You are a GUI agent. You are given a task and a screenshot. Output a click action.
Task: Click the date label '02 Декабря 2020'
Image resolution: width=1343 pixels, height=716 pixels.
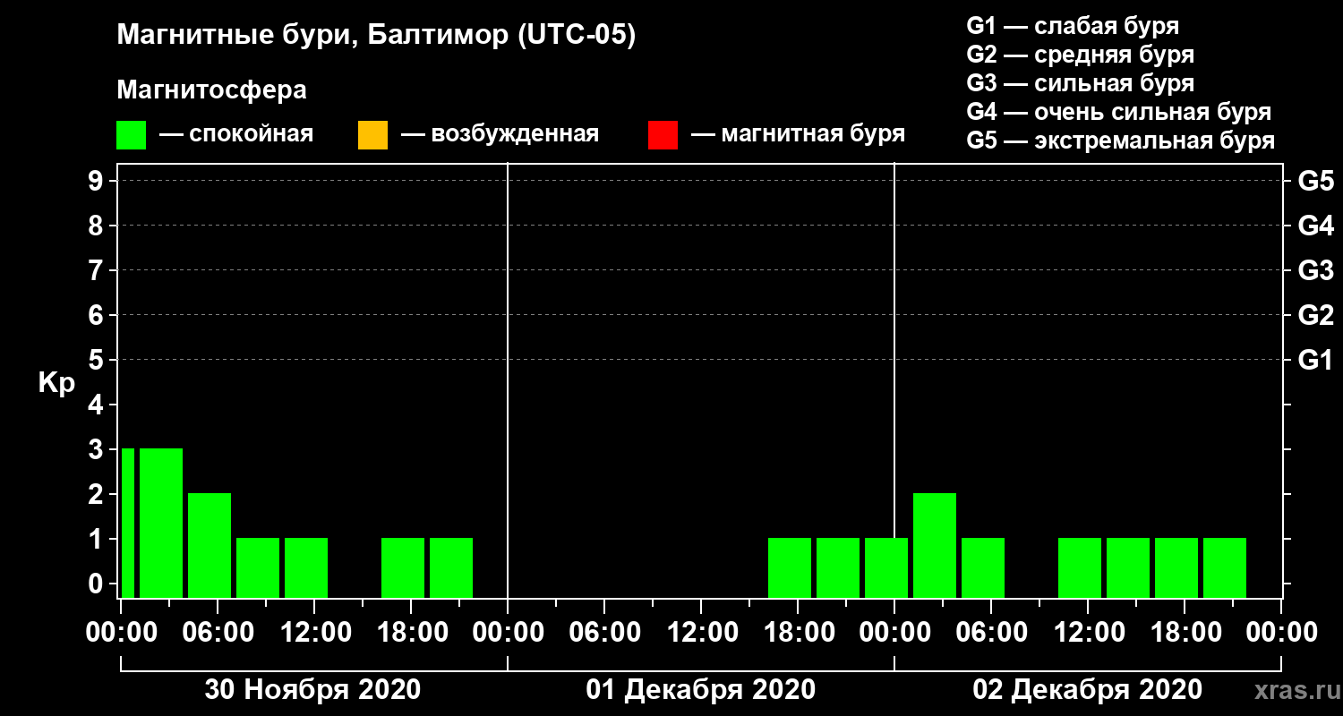click(1088, 690)
